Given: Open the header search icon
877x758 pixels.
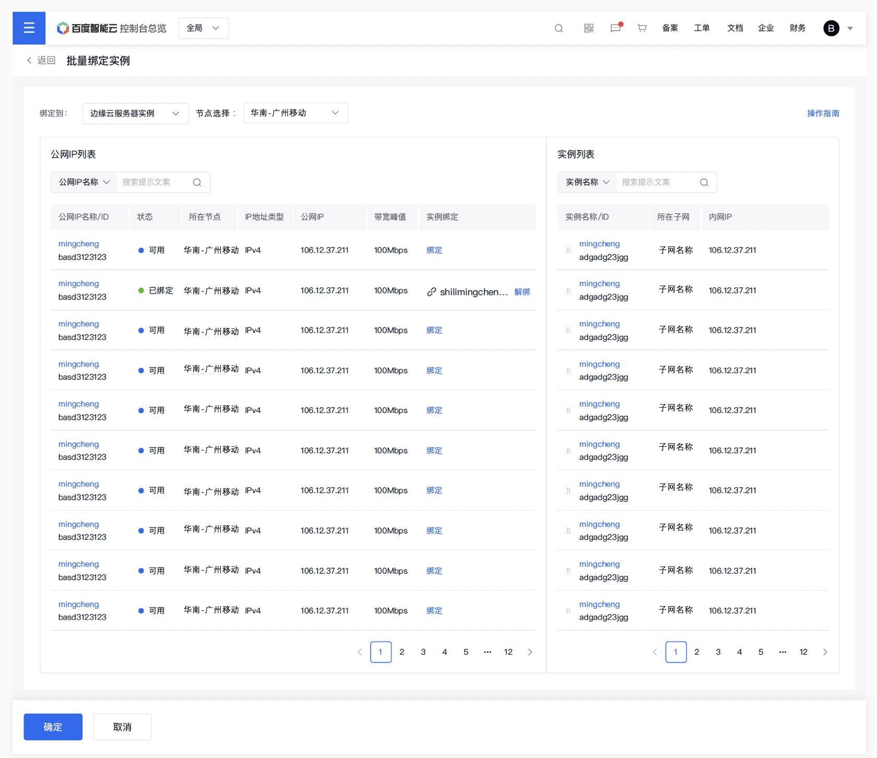Looking at the screenshot, I should coord(559,28).
